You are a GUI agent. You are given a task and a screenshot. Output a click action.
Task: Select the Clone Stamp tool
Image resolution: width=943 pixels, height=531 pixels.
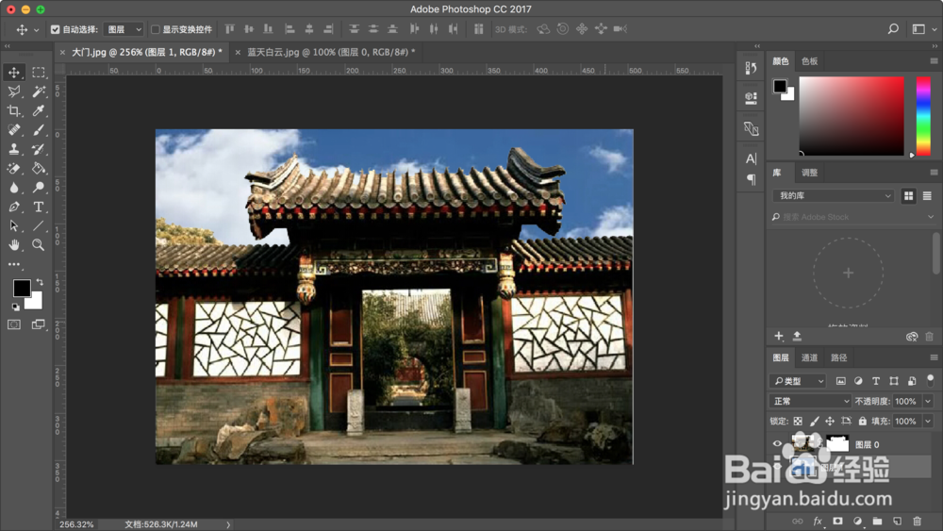(14, 149)
